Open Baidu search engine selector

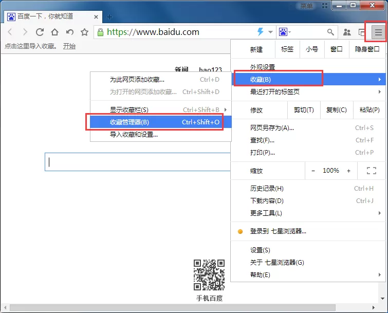coord(285,32)
